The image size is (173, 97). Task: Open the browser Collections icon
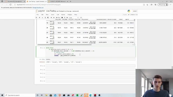[155, 5]
